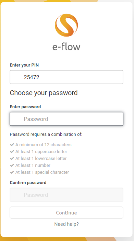This screenshot has height=241, width=134.
Task: Click the Continue button
Action: click(x=66, y=213)
